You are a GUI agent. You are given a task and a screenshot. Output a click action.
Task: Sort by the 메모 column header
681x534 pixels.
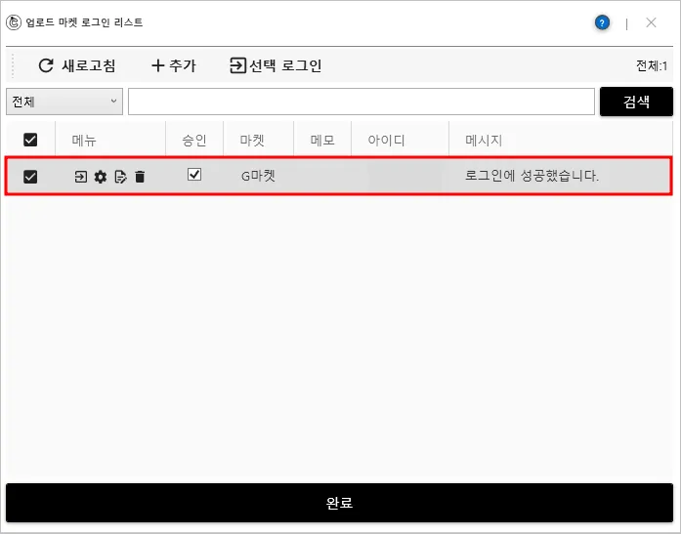pos(322,141)
